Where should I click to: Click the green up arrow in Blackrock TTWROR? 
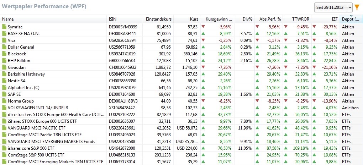286,54
